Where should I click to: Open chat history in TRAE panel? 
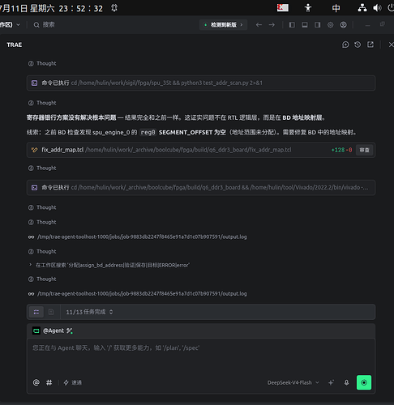pyautogui.click(x=358, y=45)
